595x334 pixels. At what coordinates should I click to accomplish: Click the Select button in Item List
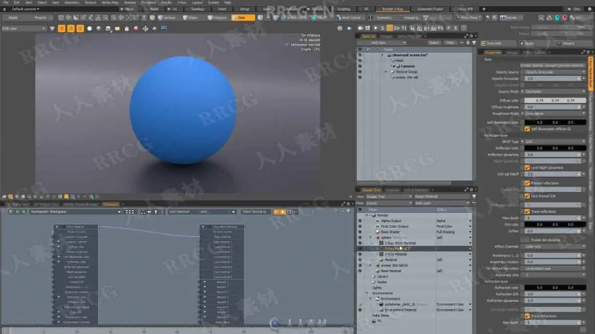[434, 43]
